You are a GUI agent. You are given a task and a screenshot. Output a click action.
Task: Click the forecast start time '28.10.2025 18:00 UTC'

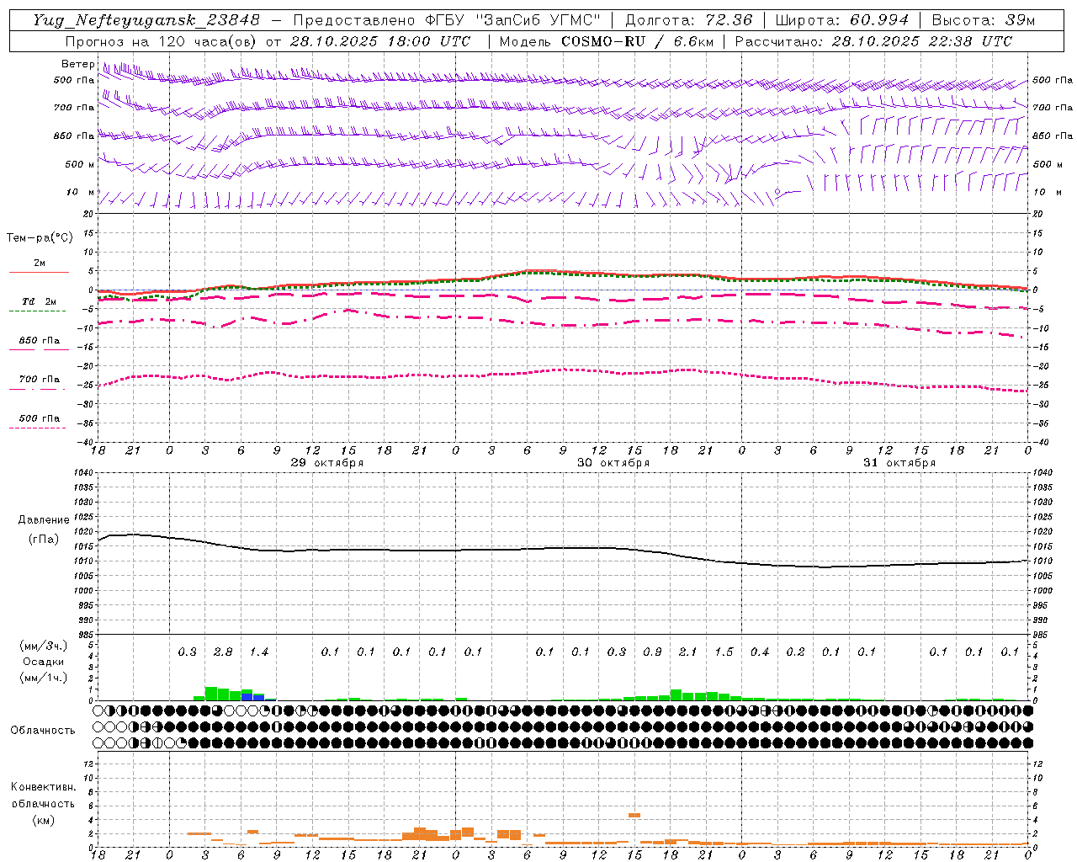click(380, 41)
